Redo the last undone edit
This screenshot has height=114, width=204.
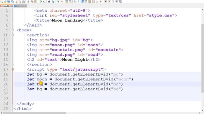click(x=44, y=2)
